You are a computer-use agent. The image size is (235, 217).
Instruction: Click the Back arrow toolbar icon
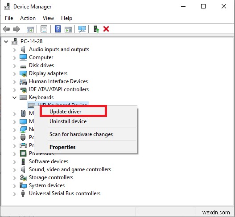6,29
